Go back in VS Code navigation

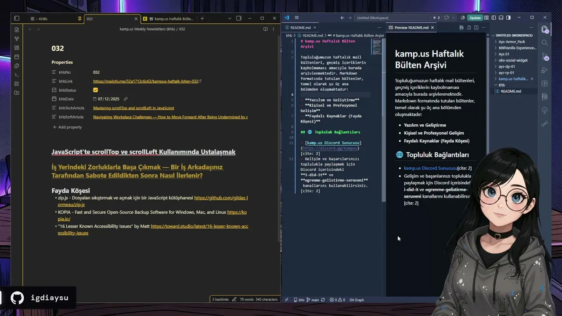[x=342, y=18]
